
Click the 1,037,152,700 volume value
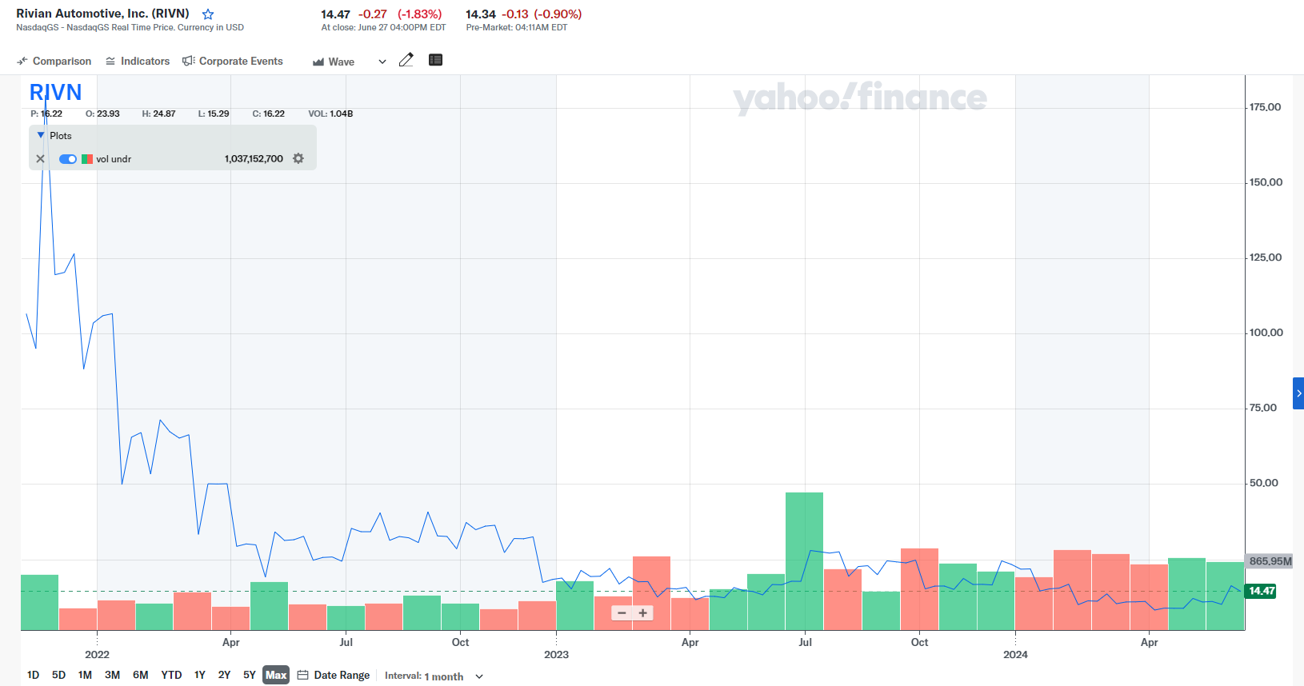pos(254,159)
